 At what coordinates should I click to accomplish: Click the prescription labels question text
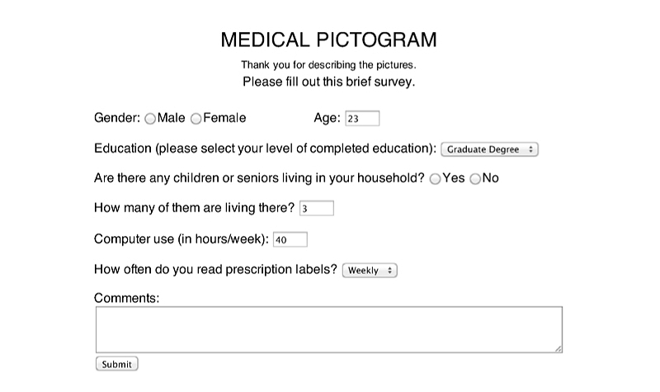(x=215, y=269)
